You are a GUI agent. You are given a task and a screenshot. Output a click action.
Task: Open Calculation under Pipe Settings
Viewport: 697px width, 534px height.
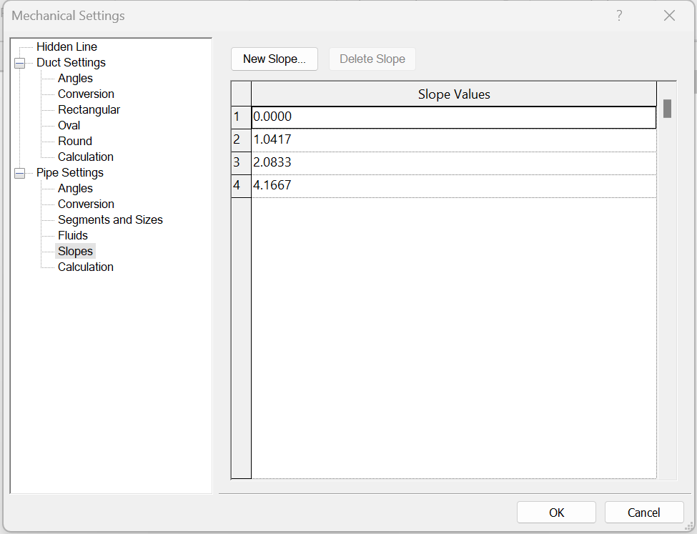pos(85,267)
